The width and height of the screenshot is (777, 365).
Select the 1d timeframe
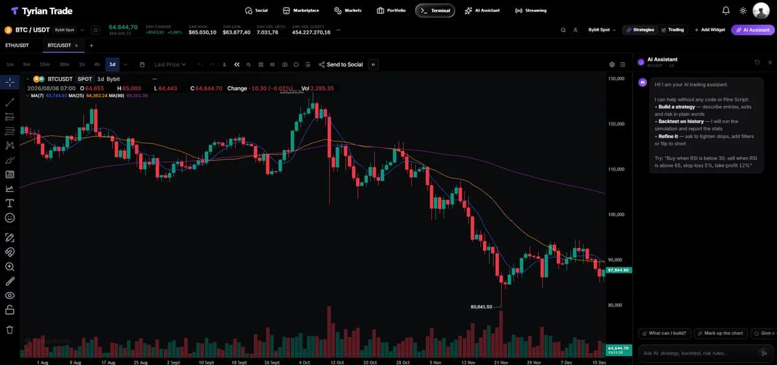(112, 65)
